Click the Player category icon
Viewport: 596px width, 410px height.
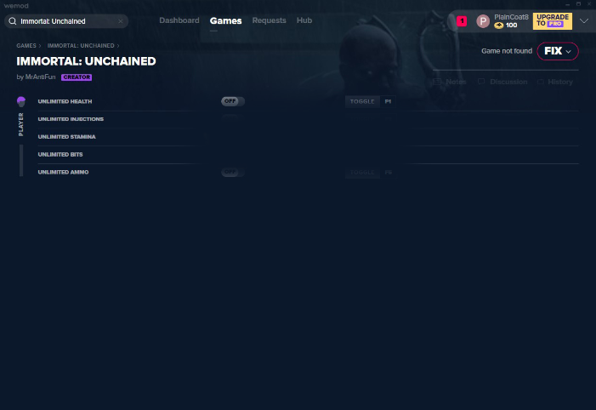coord(21,101)
